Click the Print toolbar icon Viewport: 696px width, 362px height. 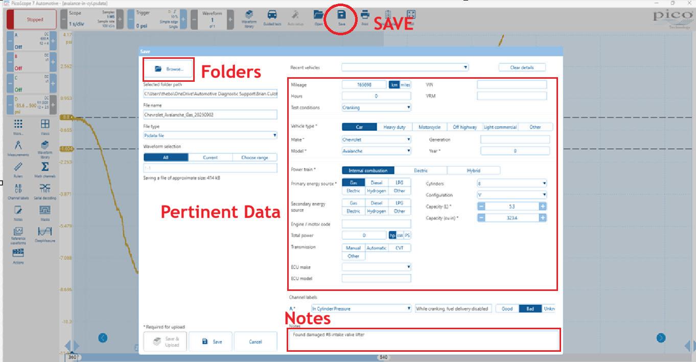(x=365, y=18)
